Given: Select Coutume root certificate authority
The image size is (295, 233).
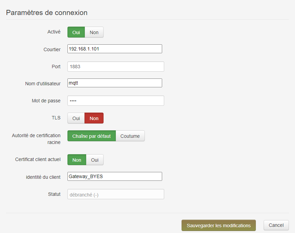Looking at the screenshot, I should point(130,136).
